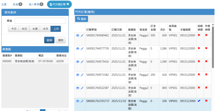
Task: Click order number SK0001764580462
Action: coord(97,35)
